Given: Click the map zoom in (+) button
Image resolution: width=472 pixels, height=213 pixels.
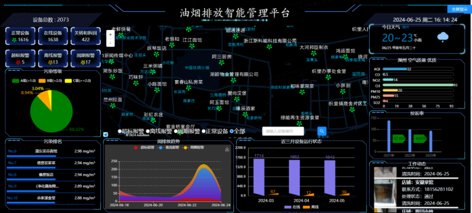Looking at the screenshot, I should pos(111,33).
